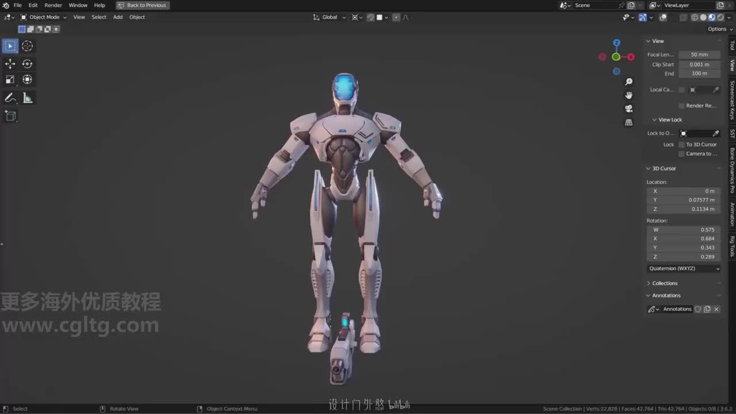Switch to solid viewport shading
This screenshot has width=736, height=414.
[703, 17]
